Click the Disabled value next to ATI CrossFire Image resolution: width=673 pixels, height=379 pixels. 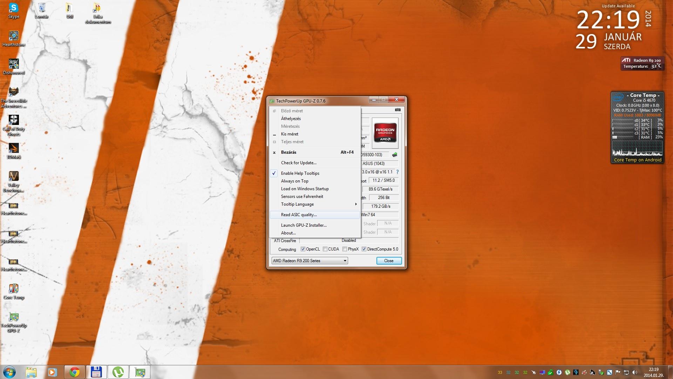(x=349, y=241)
